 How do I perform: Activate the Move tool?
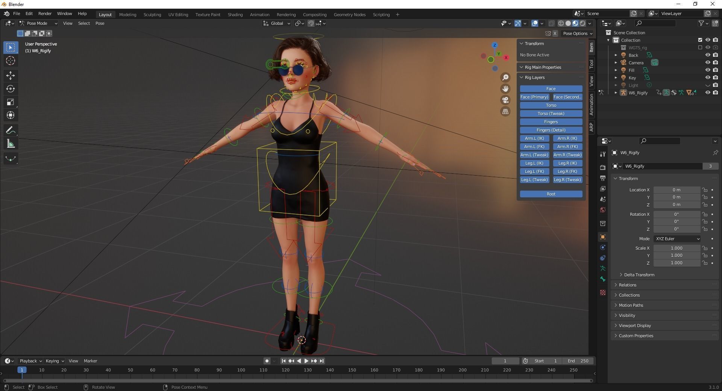(11, 76)
